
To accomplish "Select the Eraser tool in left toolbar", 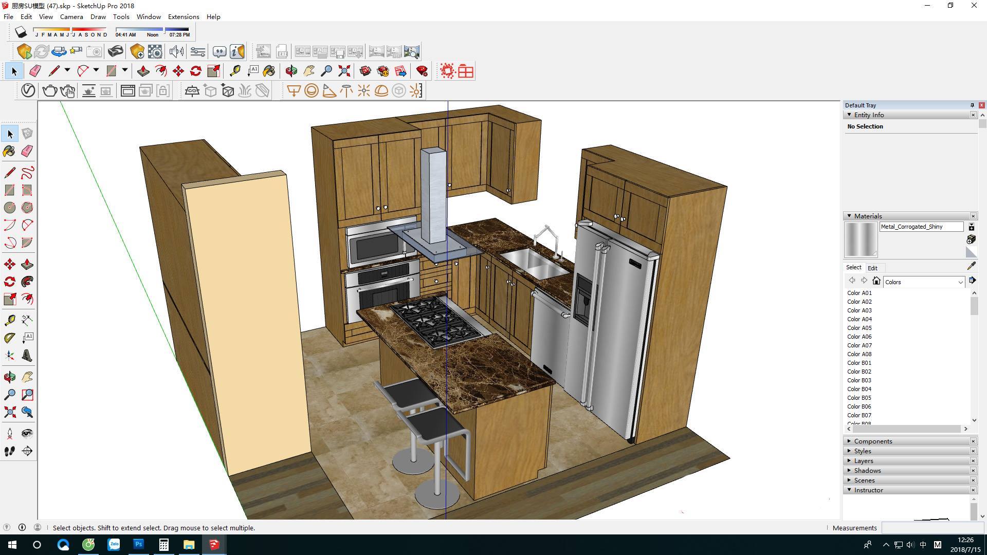I will point(27,151).
